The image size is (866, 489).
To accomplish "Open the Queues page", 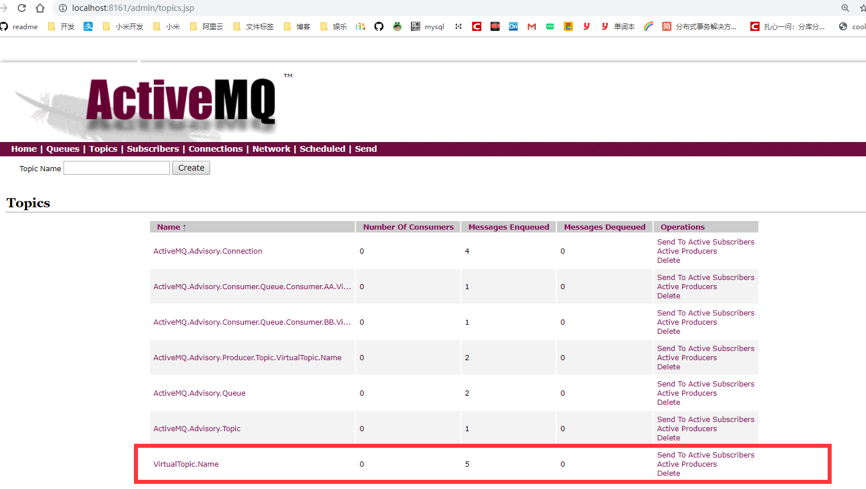I will (x=63, y=149).
